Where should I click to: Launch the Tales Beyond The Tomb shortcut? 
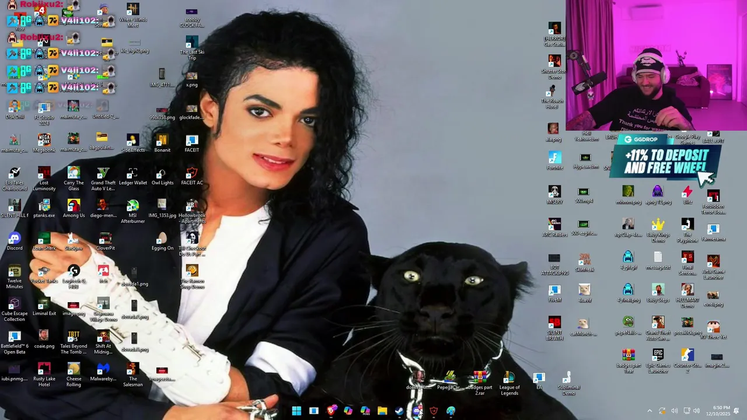[74, 342]
